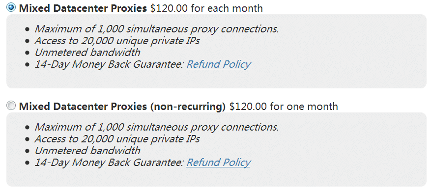Click empty gray area below each-month Refund Policy
Viewport: 432px width, 190px height.
(x=216, y=80)
